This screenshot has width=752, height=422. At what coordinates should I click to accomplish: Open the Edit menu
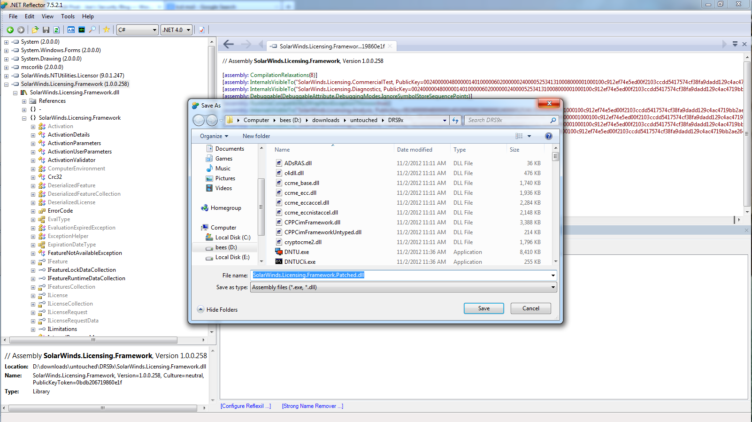30,16
